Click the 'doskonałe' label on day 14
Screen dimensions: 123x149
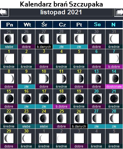tap(114, 86)
